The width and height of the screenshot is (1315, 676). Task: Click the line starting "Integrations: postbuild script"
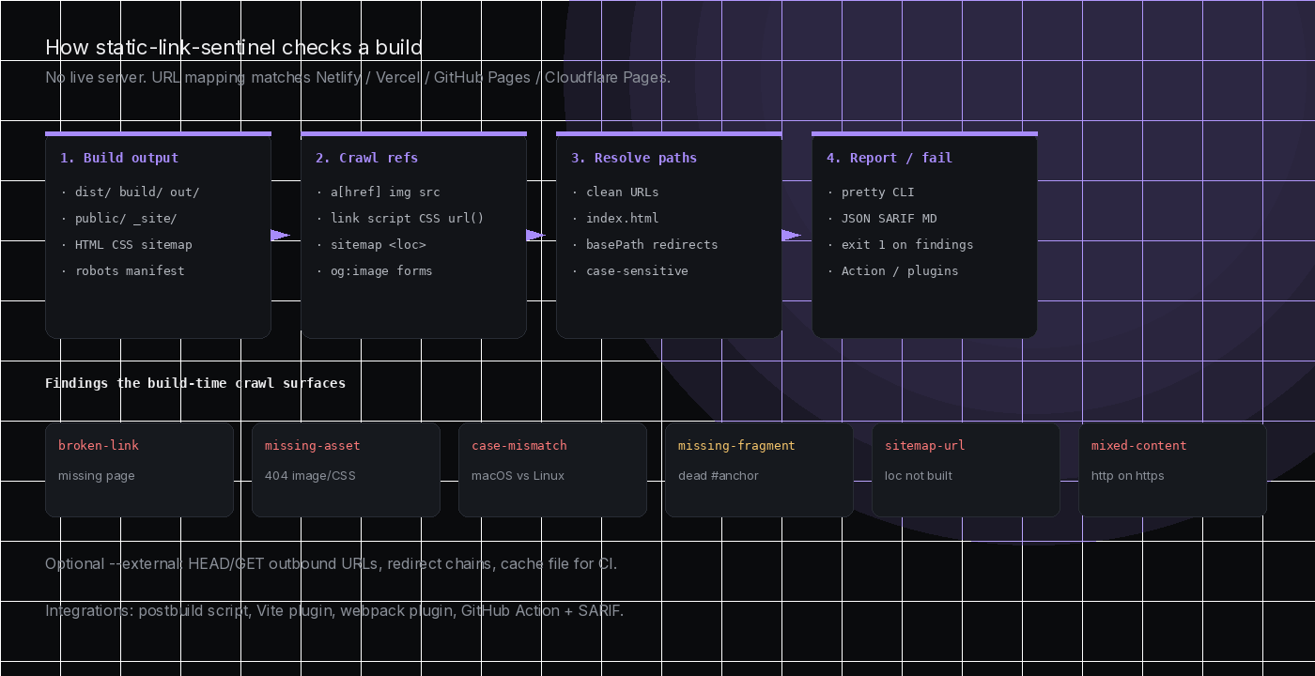tap(334, 610)
